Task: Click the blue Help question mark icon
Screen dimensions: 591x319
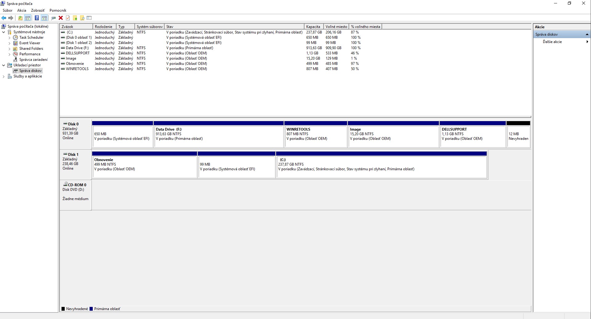Action: coord(37,18)
